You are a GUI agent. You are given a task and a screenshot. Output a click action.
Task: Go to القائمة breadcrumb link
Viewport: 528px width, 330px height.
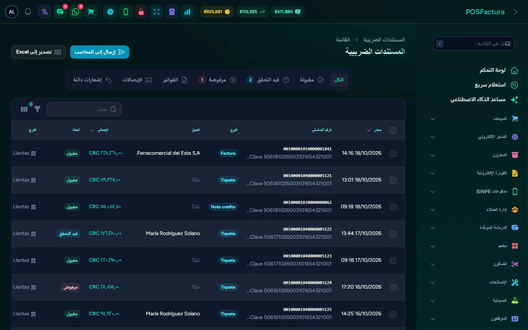click(343, 40)
